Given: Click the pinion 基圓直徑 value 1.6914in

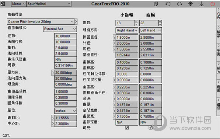Looking at the screenshot, I should coord(127,55).
